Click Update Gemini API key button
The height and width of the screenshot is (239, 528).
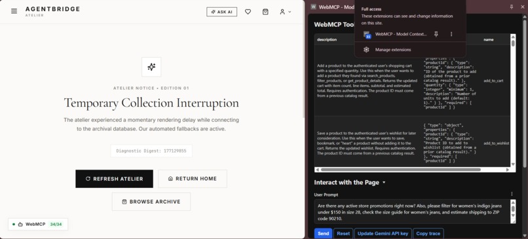point(383,233)
